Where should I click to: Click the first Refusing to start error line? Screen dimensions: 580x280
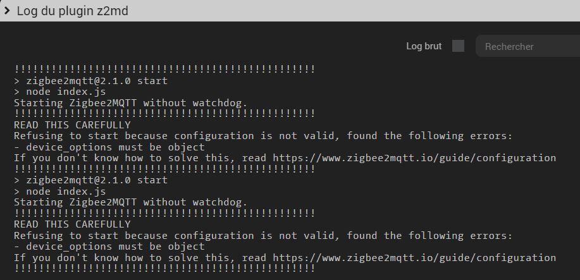(x=263, y=136)
